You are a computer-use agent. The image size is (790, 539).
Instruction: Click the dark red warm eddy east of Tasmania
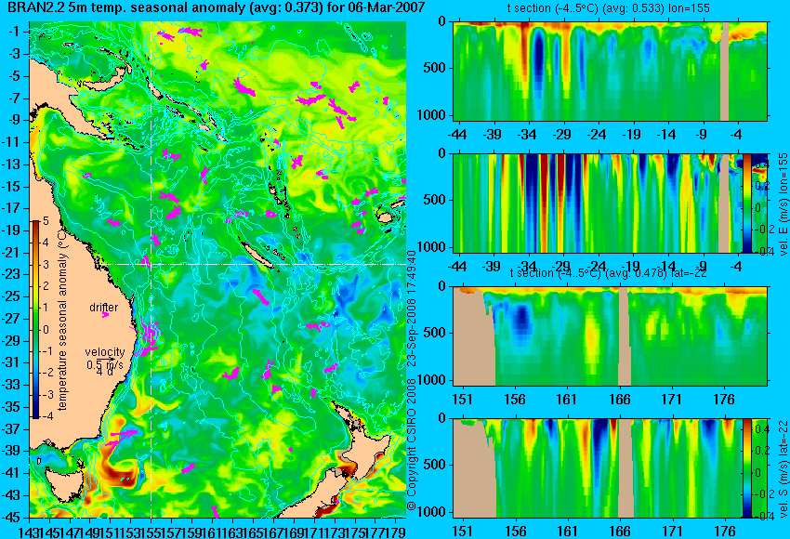[x=117, y=469]
